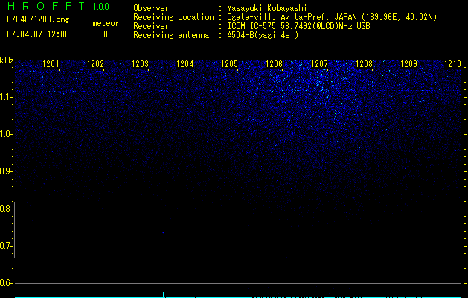Click the meteor count value 0

(106, 34)
